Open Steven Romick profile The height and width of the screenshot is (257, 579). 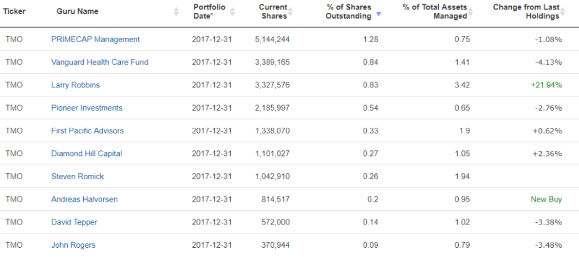(78, 176)
